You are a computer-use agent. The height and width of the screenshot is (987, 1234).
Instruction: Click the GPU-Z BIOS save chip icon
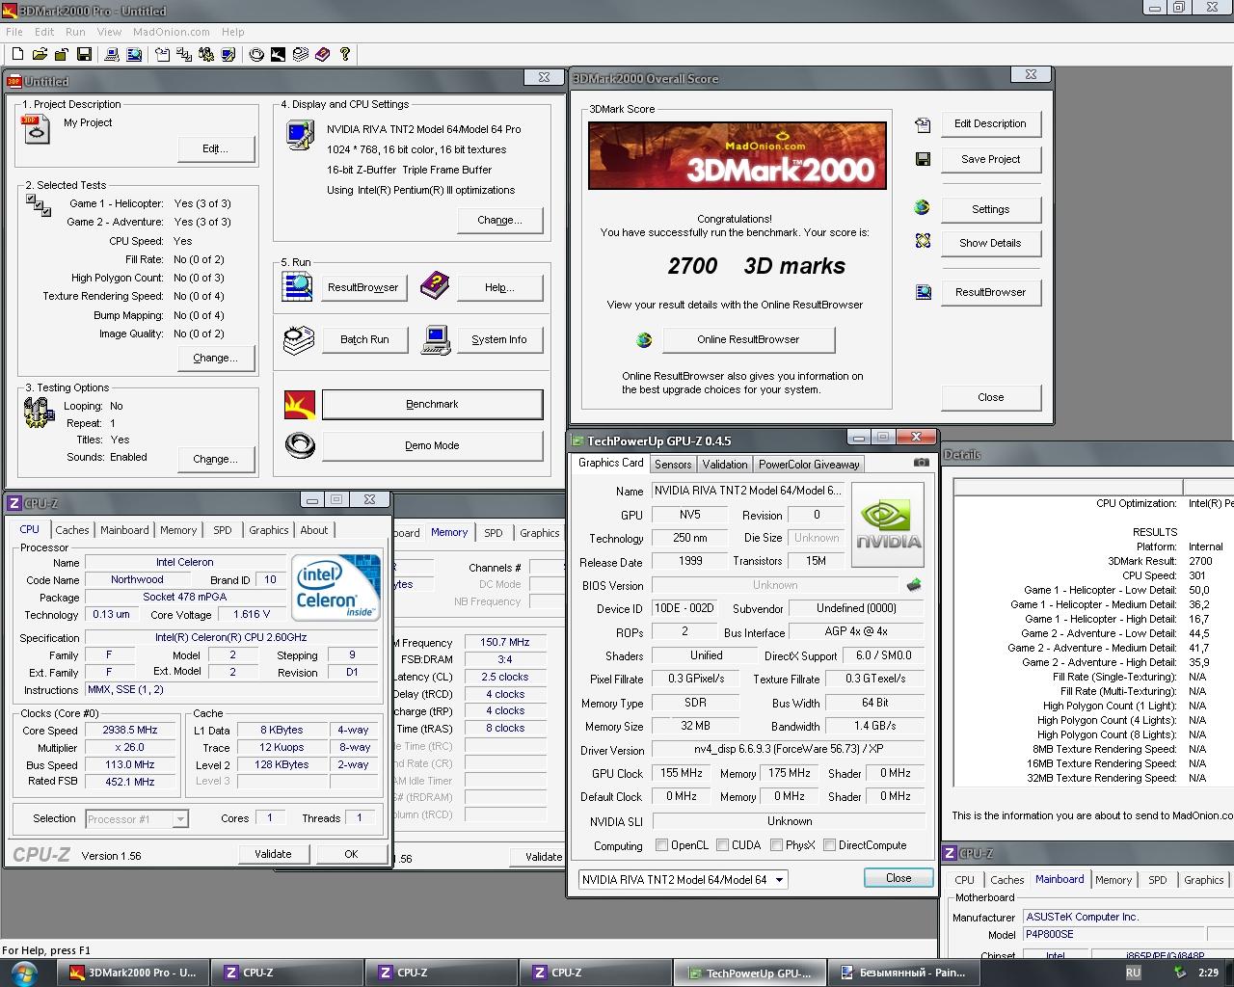click(x=914, y=584)
